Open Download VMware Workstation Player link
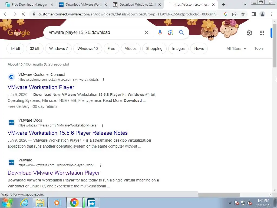 click(x=54, y=173)
